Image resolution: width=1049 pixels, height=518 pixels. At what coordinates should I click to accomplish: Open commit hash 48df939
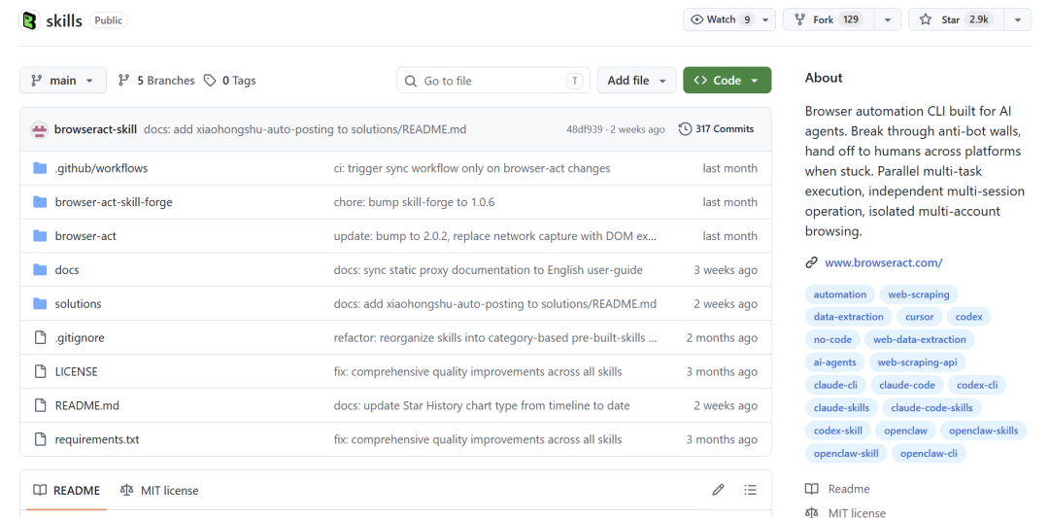point(584,130)
